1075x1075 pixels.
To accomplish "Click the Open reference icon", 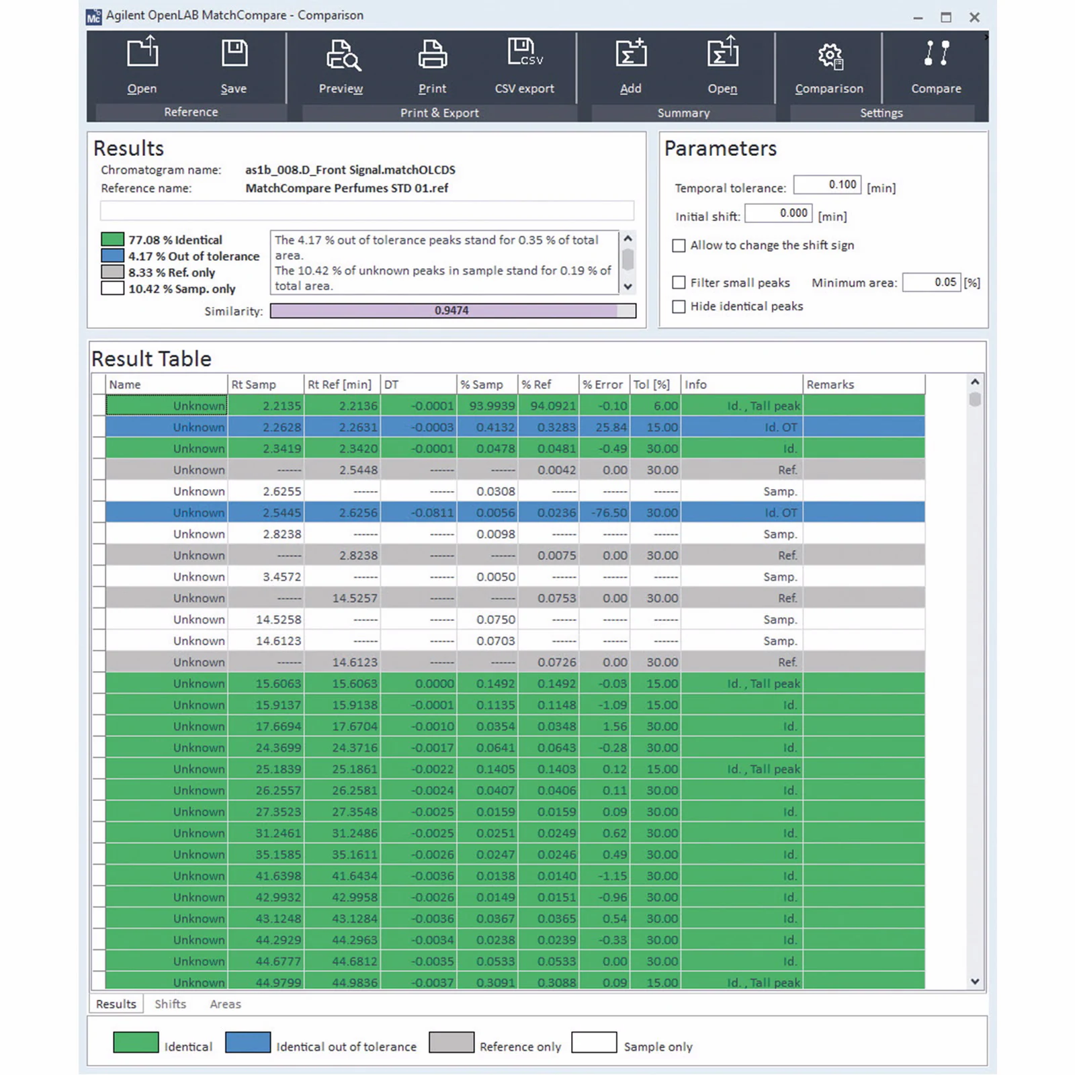I will [142, 53].
